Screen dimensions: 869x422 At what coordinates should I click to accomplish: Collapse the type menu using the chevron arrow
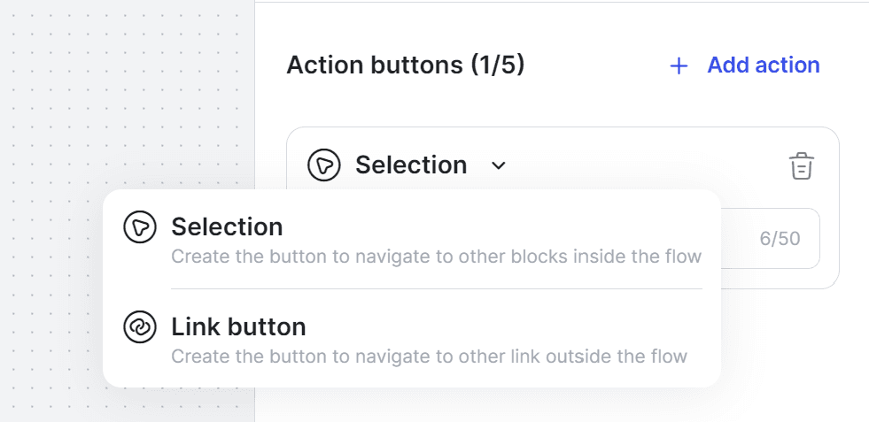point(499,165)
